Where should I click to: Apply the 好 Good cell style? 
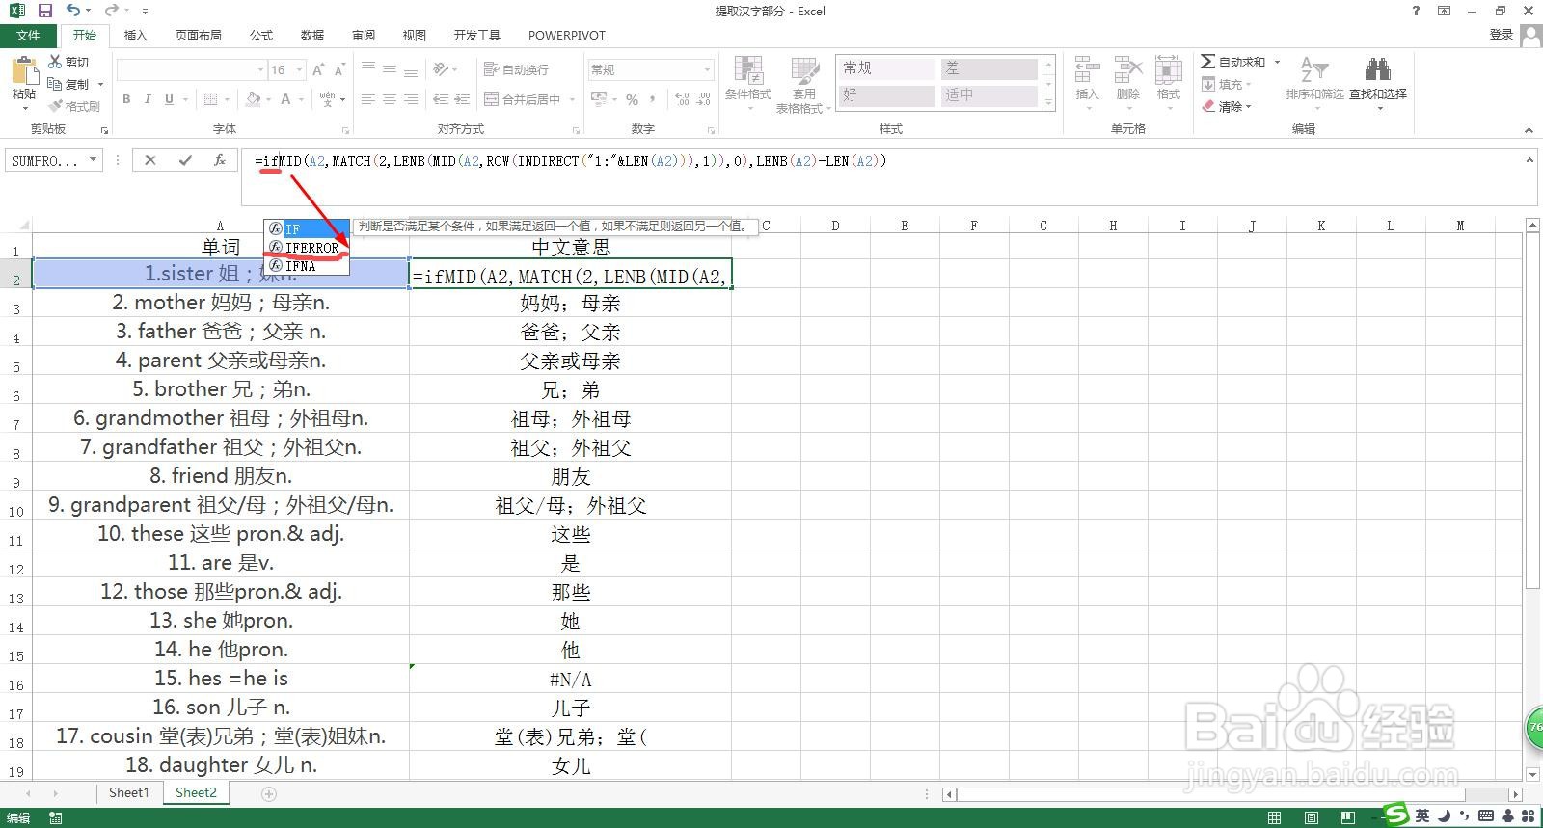tap(887, 95)
